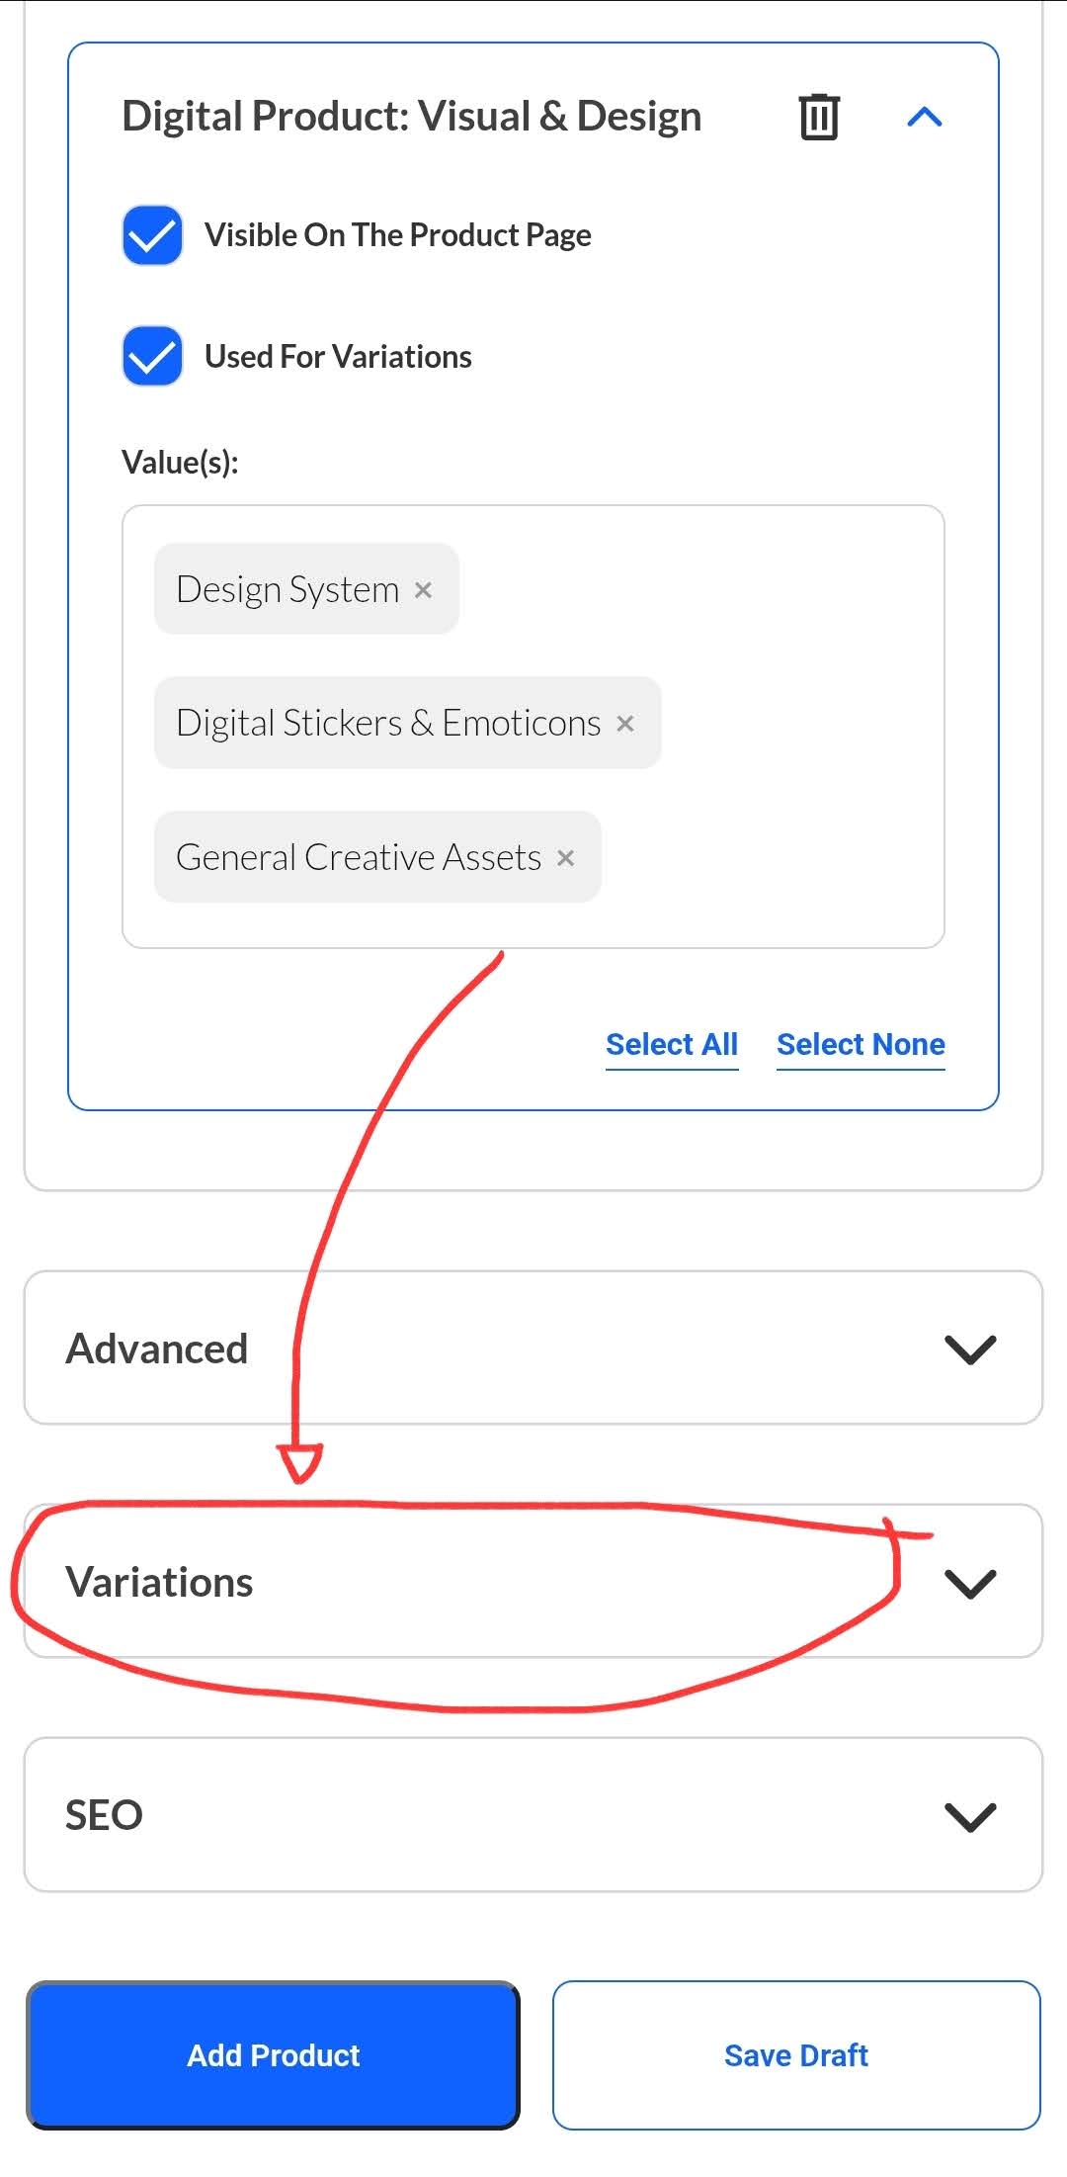
Task: Click Select All values link
Action: [x=672, y=1045]
